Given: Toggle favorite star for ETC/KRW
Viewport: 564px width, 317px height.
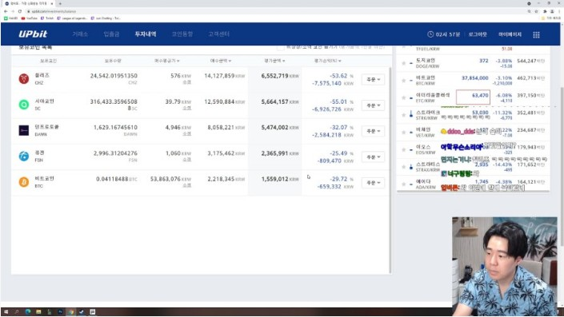Looking at the screenshot, I should 403,97.
